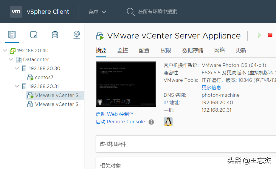
Task: Click the search magnifier icon
Action: click(x=131, y=12)
